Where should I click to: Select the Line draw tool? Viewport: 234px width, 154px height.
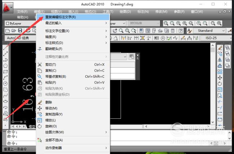click(x=5, y=48)
